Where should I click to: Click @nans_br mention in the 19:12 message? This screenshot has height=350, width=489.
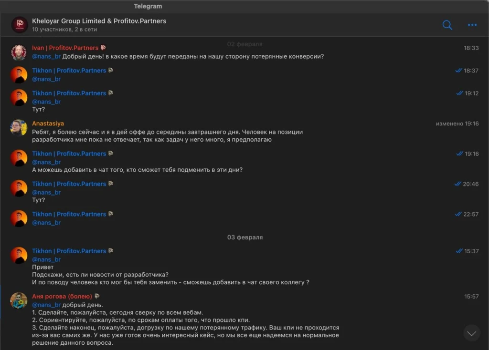point(46,102)
